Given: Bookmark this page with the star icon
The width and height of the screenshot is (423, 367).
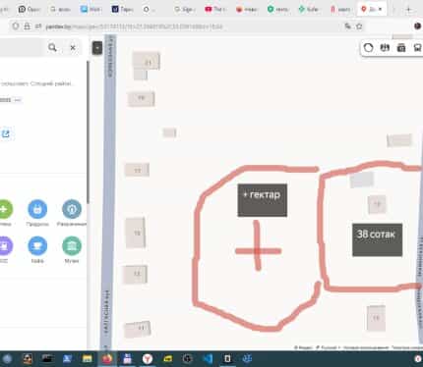Looking at the screenshot, I should point(359,26).
